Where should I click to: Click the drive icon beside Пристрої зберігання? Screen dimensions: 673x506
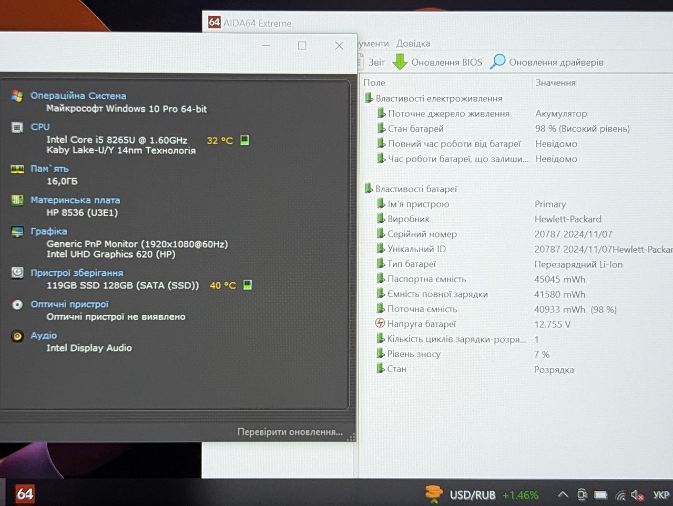(x=17, y=273)
